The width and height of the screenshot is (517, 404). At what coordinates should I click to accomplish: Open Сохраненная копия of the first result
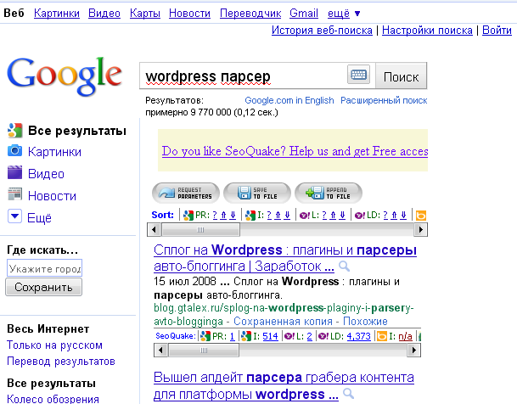click(x=283, y=321)
